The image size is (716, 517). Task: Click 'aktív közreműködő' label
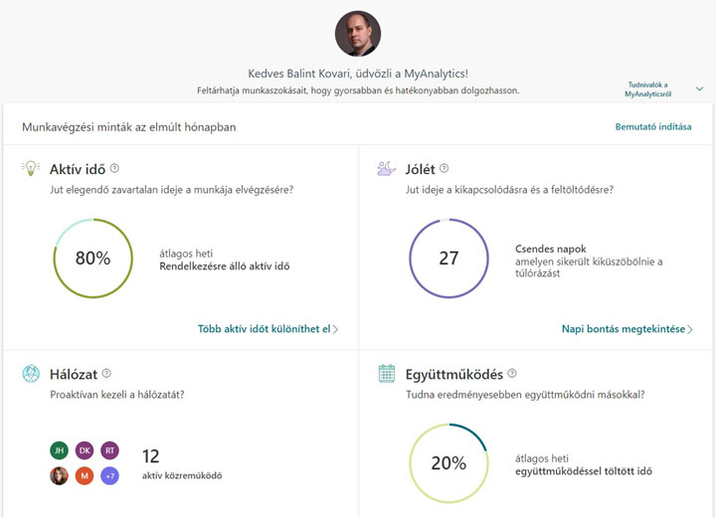pos(182,475)
